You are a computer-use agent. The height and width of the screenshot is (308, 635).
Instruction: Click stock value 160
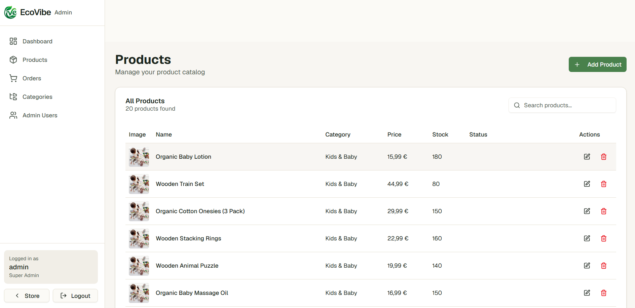coord(437,238)
